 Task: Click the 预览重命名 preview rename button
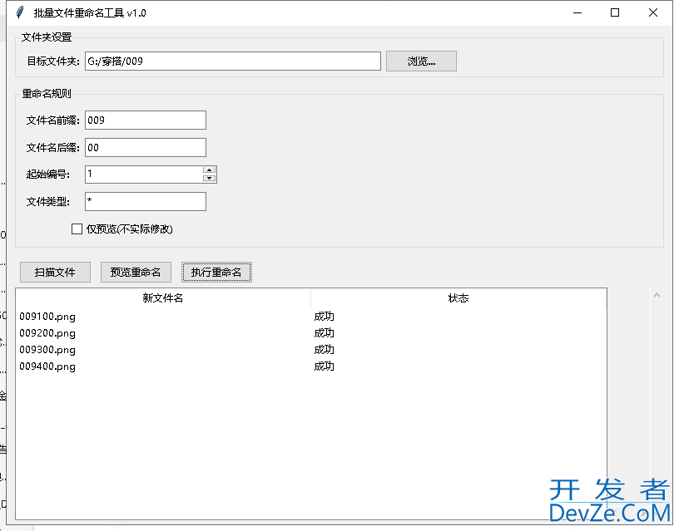pyautogui.click(x=136, y=272)
